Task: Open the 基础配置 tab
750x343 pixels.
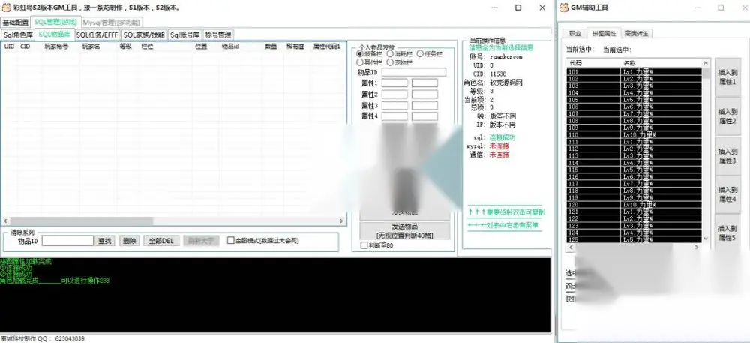Action: pyautogui.click(x=15, y=22)
